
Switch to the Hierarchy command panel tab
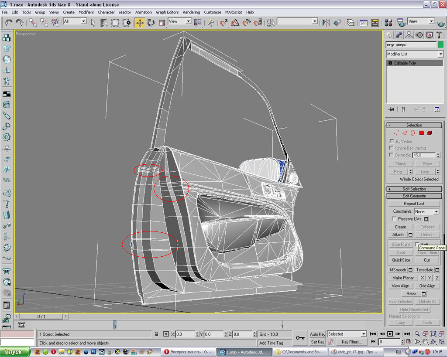pos(409,35)
